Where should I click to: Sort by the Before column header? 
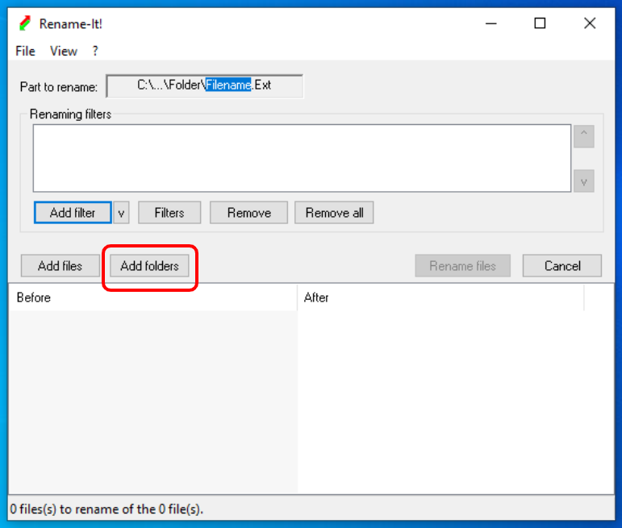pos(152,297)
